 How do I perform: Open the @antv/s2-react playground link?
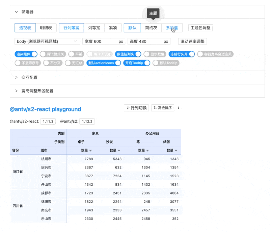click(x=45, y=109)
